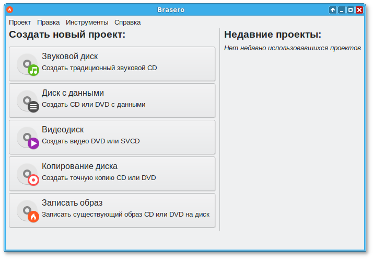Click the 'Создать новый проект:' heading
The height and width of the screenshot is (259, 373).
click(x=67, y=35)
